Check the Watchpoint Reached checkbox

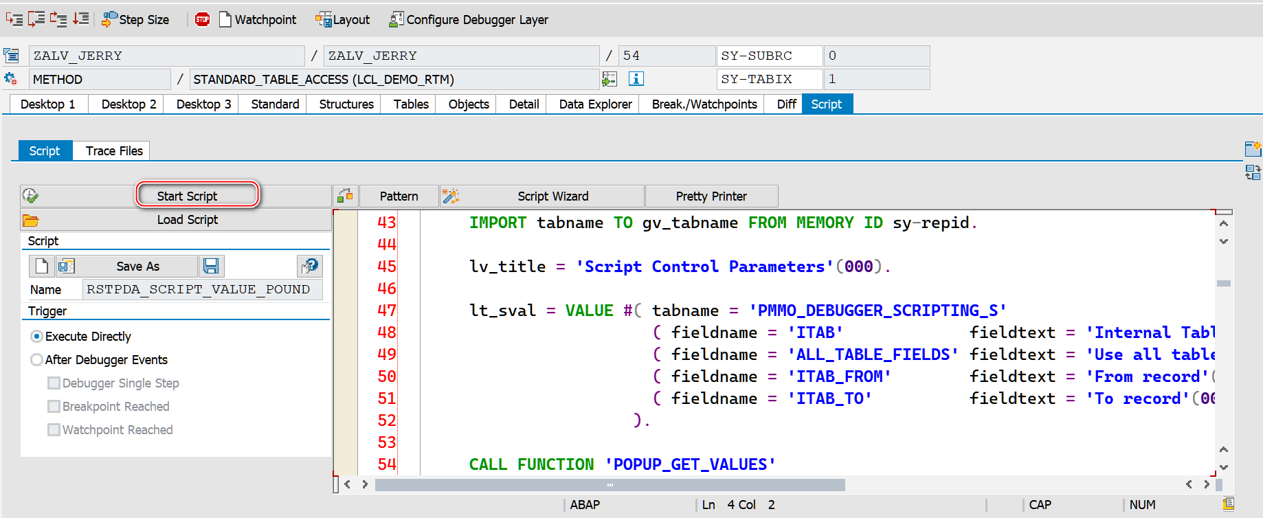click(54, 430)
